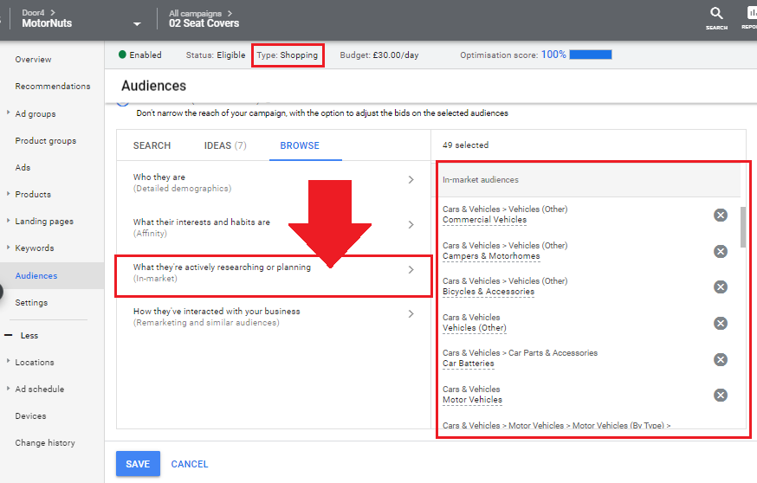Click Budget: £30.00/day
The image size is (757, 483).
(379, 55)
